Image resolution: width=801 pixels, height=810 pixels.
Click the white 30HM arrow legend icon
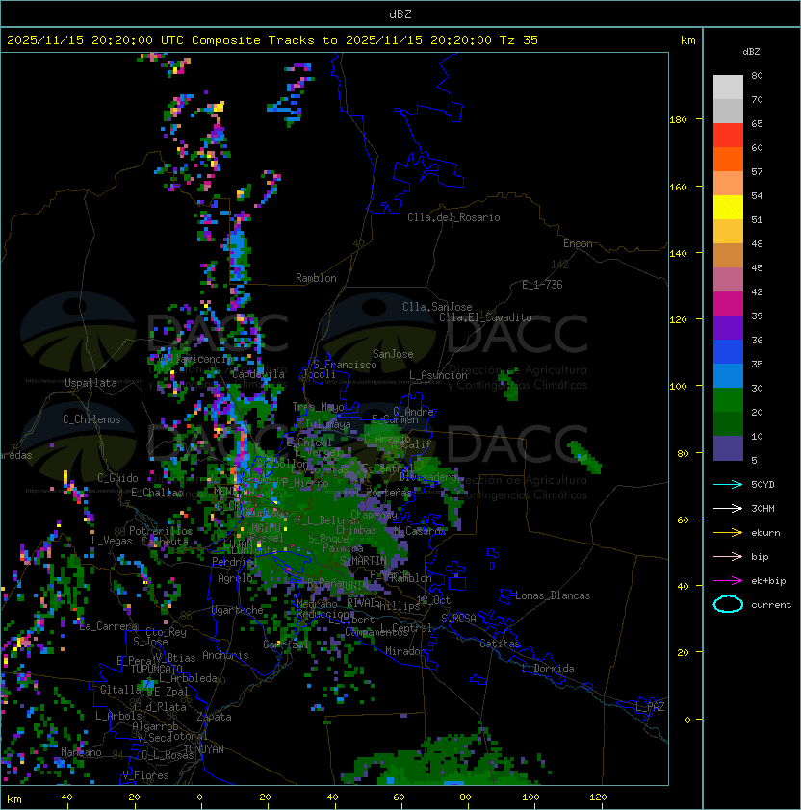pos(728,508)
